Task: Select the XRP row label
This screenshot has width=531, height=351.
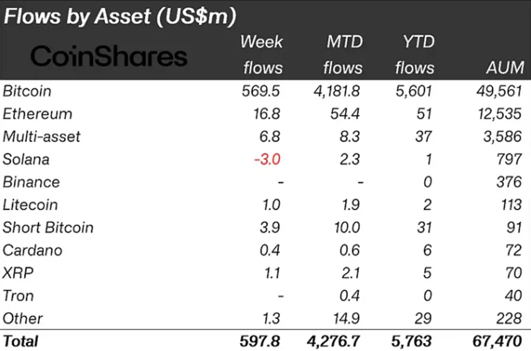Action: (x=17, y=274)
